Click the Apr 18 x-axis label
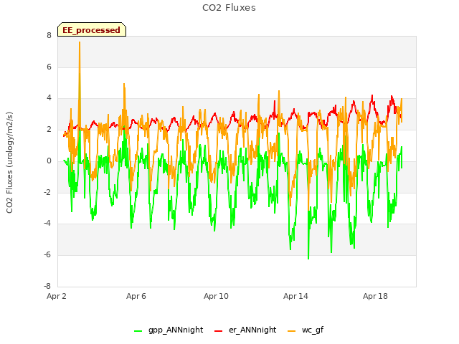 click(x=375, y=296)
